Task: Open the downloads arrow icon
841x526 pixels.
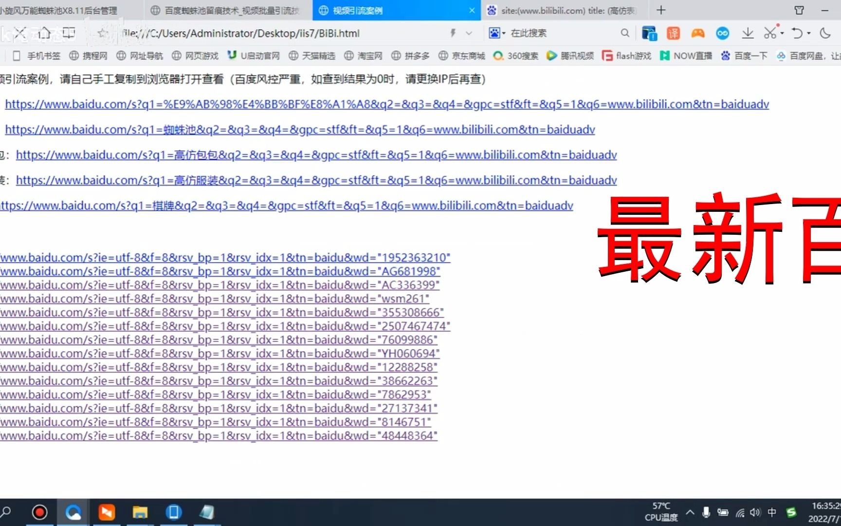Action: tap(748, 33)
